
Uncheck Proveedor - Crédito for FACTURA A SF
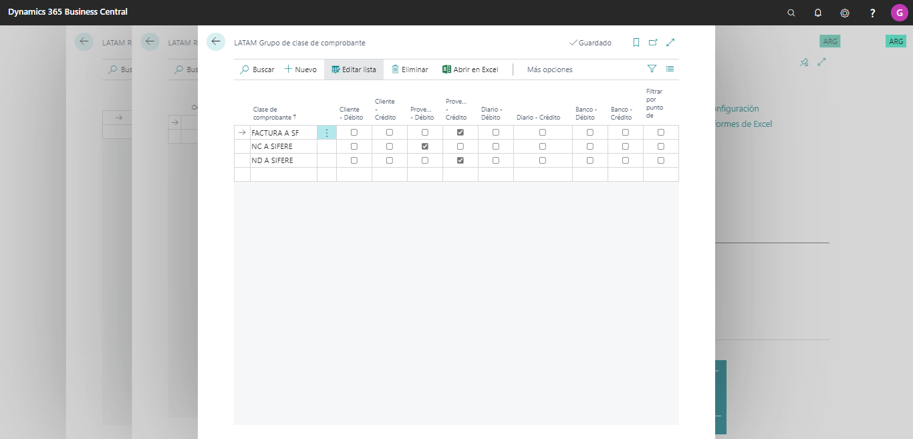[x=461, y=132]
